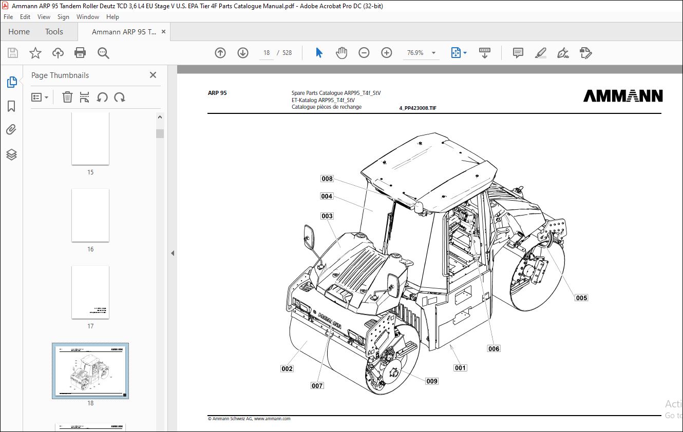Zoom out with the minus icon
Image resolution: width=683 pixels, height=432 pixels.
click(x=364, y=53)
